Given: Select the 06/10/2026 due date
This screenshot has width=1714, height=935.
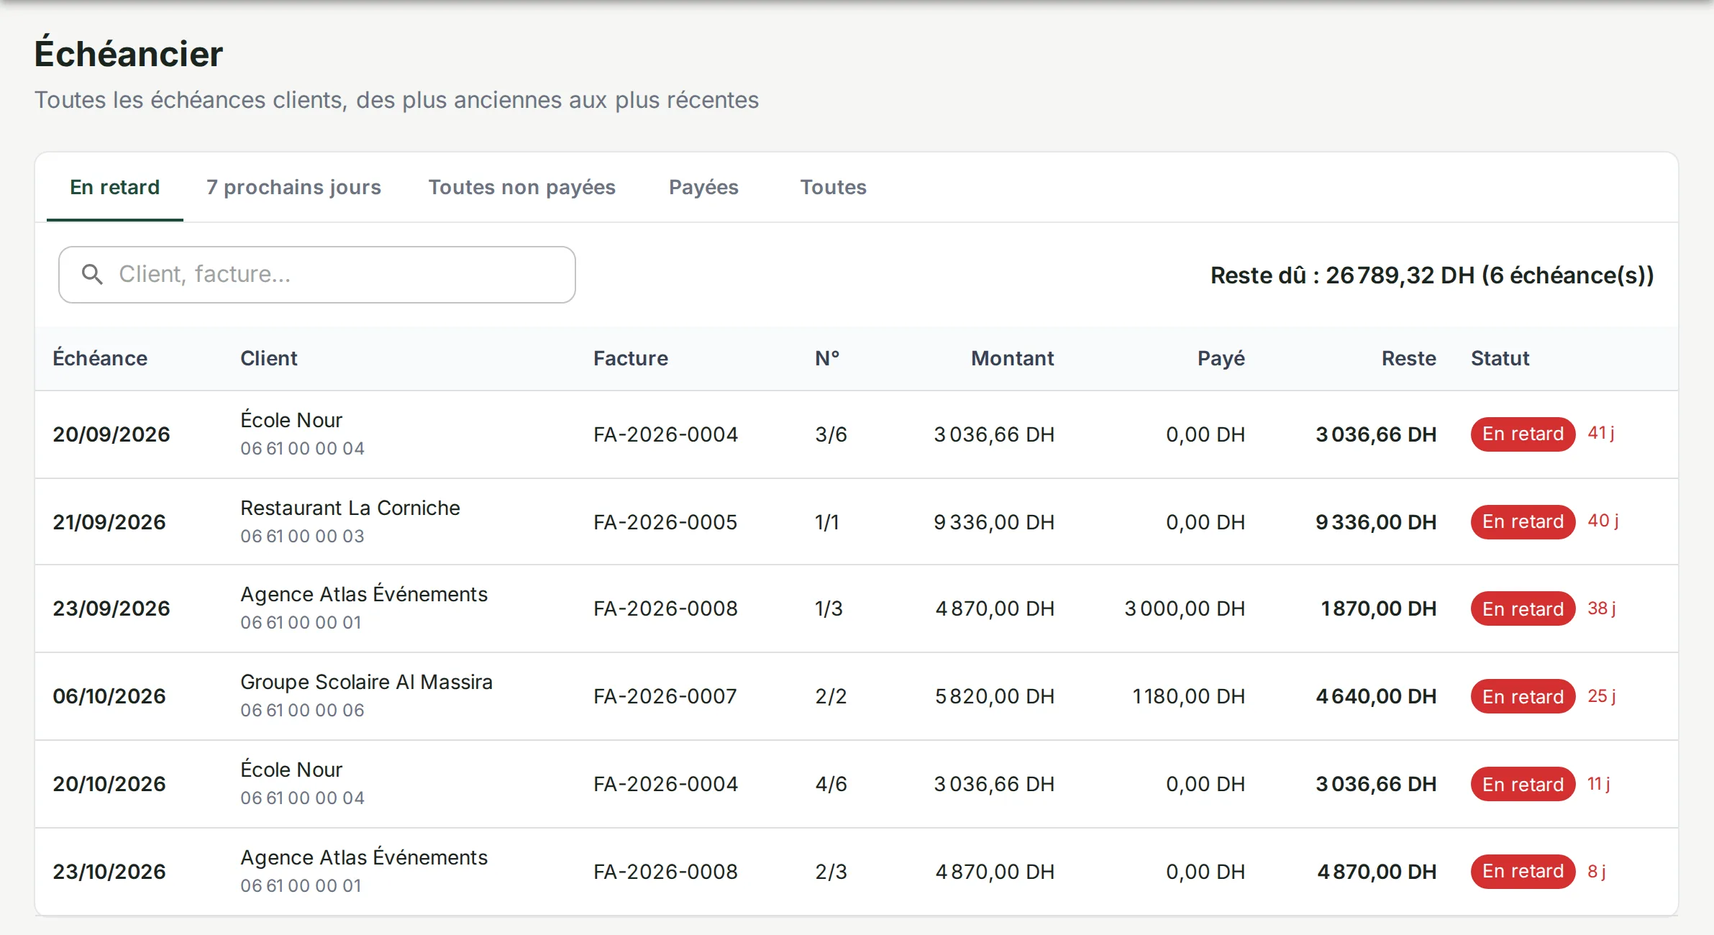Looking at the screenshot, I should click(x=109, y=696).
